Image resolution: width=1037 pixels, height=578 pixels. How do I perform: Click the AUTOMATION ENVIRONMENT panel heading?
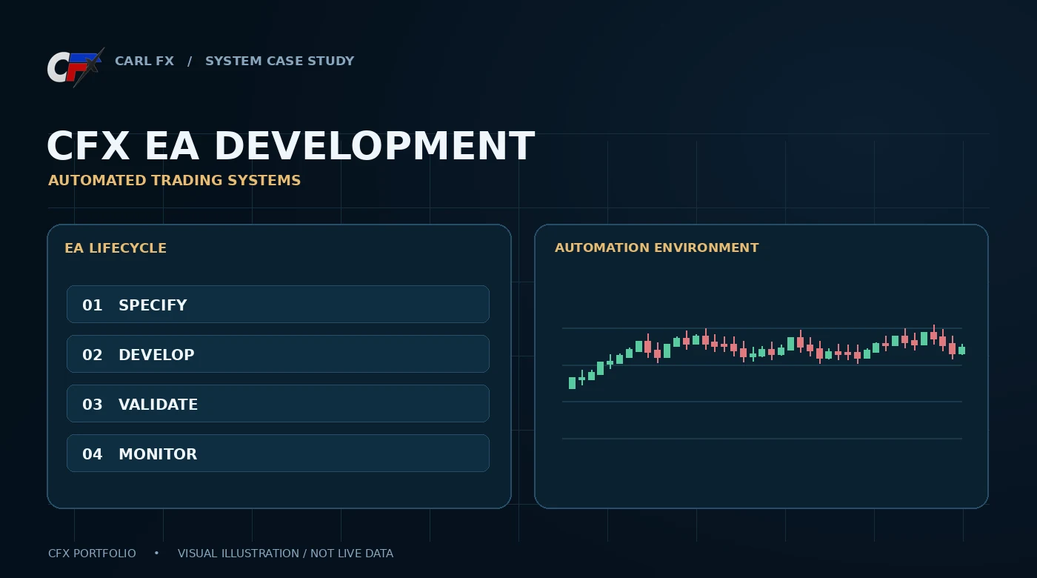pyautogui.click(x=656, y=248)
